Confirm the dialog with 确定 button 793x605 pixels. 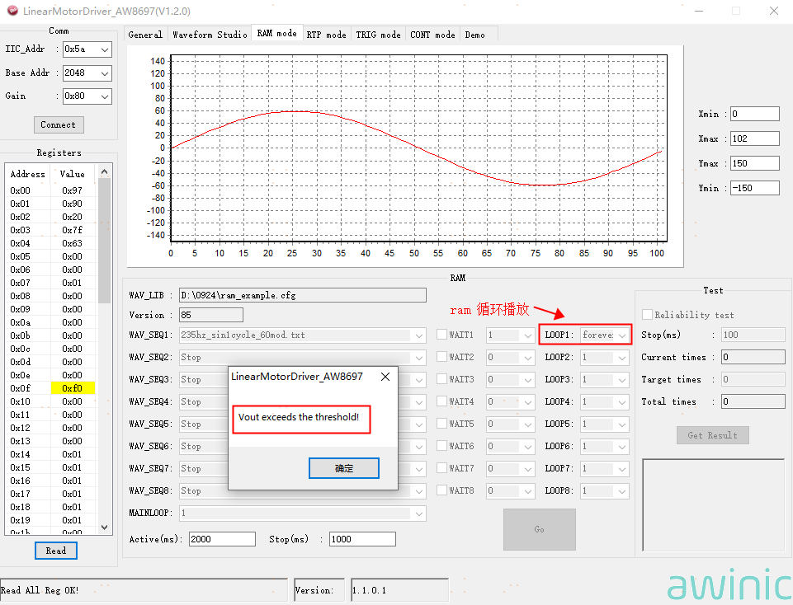[344, 468]
